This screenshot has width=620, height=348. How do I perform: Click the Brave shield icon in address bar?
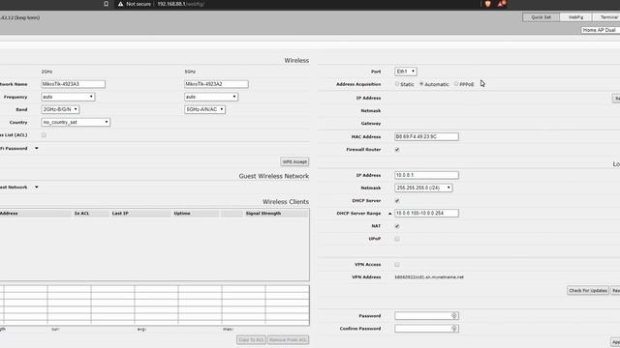[x=487, y=4]
